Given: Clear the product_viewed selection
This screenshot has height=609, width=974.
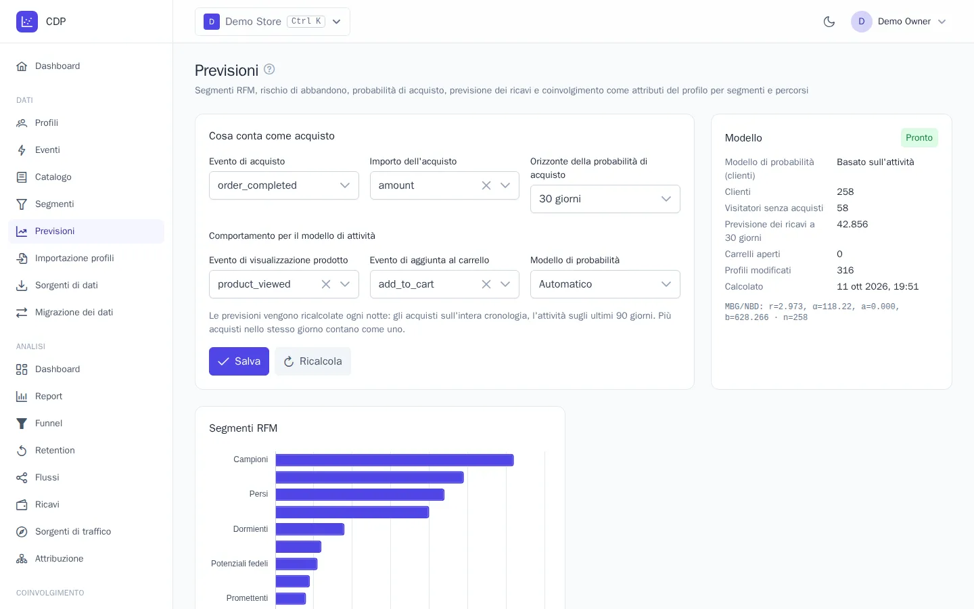Looking at the screenshot, I should (326, 284).
